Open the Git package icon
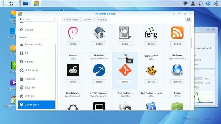This screenshot has height=124, width=221. [125, 70]
